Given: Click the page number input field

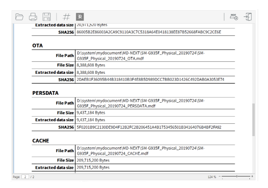Looking at the screenshot, I should 25,176.
